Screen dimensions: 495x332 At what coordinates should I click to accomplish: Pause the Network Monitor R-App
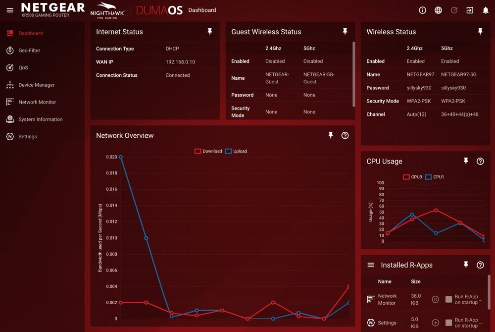tap(435, 299)
